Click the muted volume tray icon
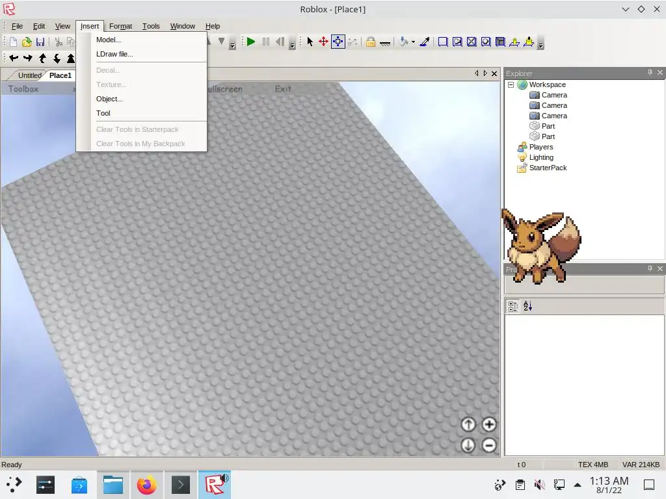 [539, 485]
